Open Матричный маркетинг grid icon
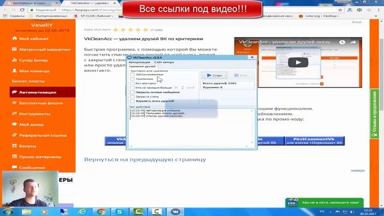The height and width of the screenshot is (216, 384). tap(14, 49)
